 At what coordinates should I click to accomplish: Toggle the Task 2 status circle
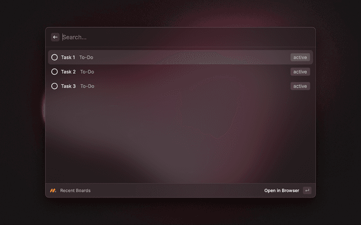(x=55, y=71)
